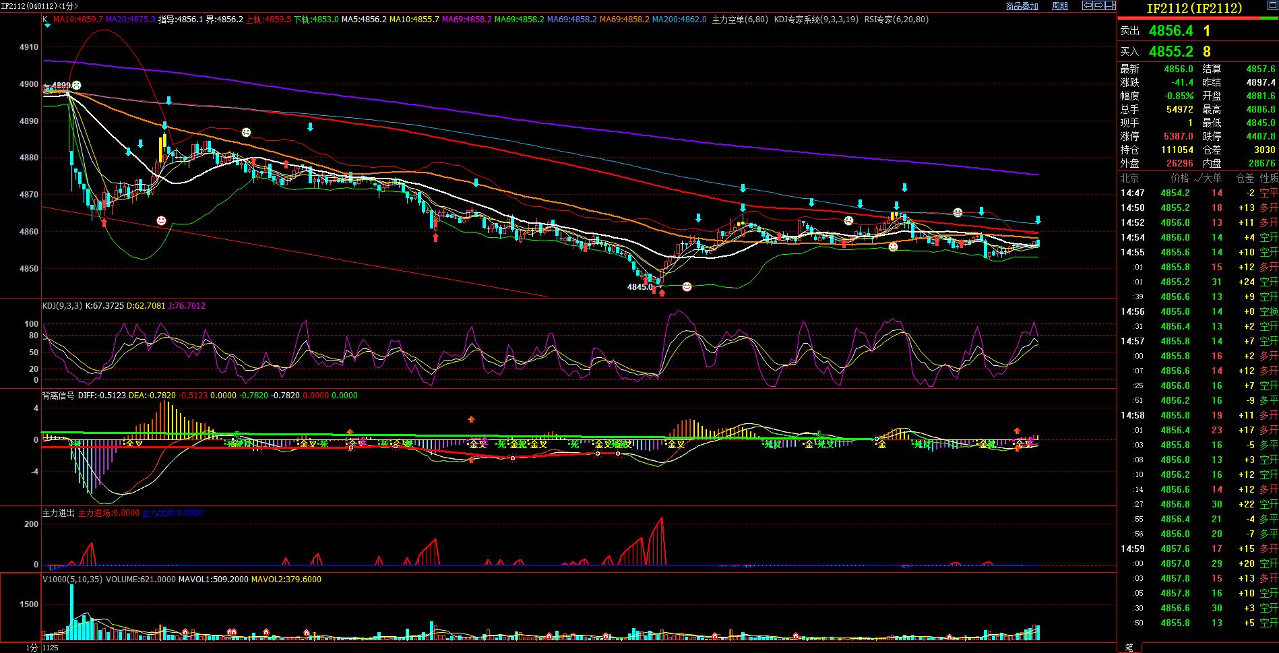This screenshot has height=653, width=1279.
Task: Click the right arrow navigation icon
Action: 1098,5
